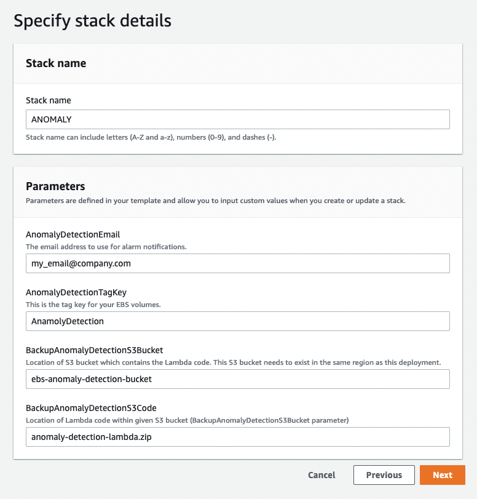Click the S3 bucket location description text
Screen dimensions: 477x499
(x=233, y=362)
